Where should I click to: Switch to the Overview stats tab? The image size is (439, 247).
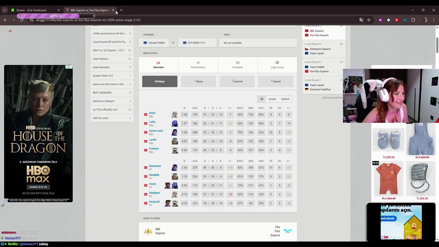click(158, 65)
